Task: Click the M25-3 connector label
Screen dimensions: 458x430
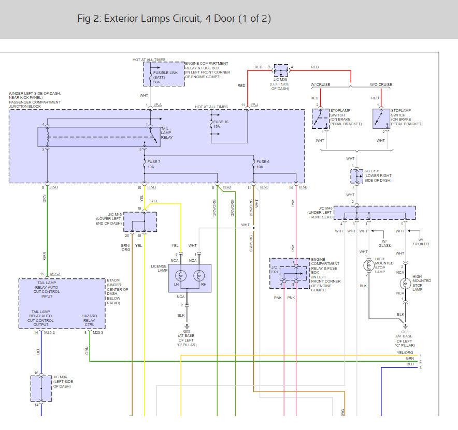Action: point(98,332)
